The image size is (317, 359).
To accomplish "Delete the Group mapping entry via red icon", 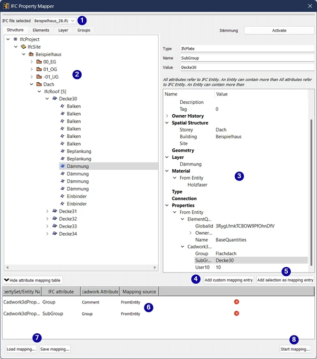I will tap(236, 302).
